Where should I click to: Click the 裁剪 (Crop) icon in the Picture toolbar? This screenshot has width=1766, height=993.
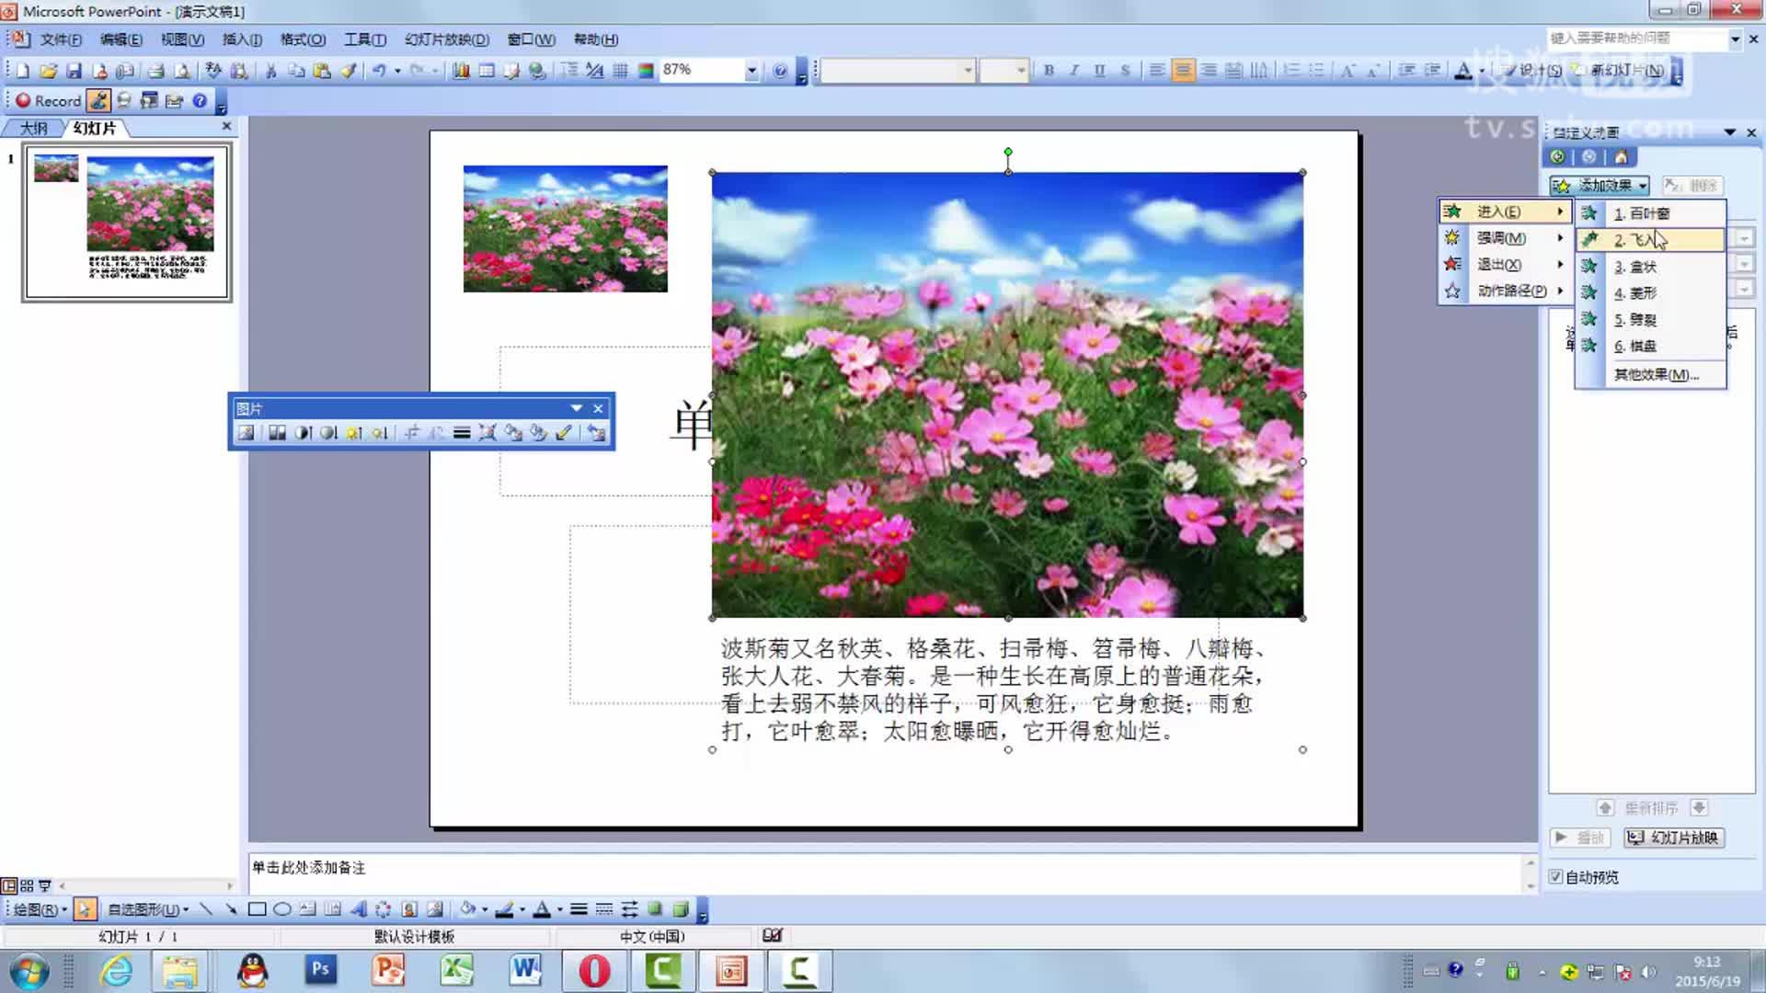tap(415, 432)
